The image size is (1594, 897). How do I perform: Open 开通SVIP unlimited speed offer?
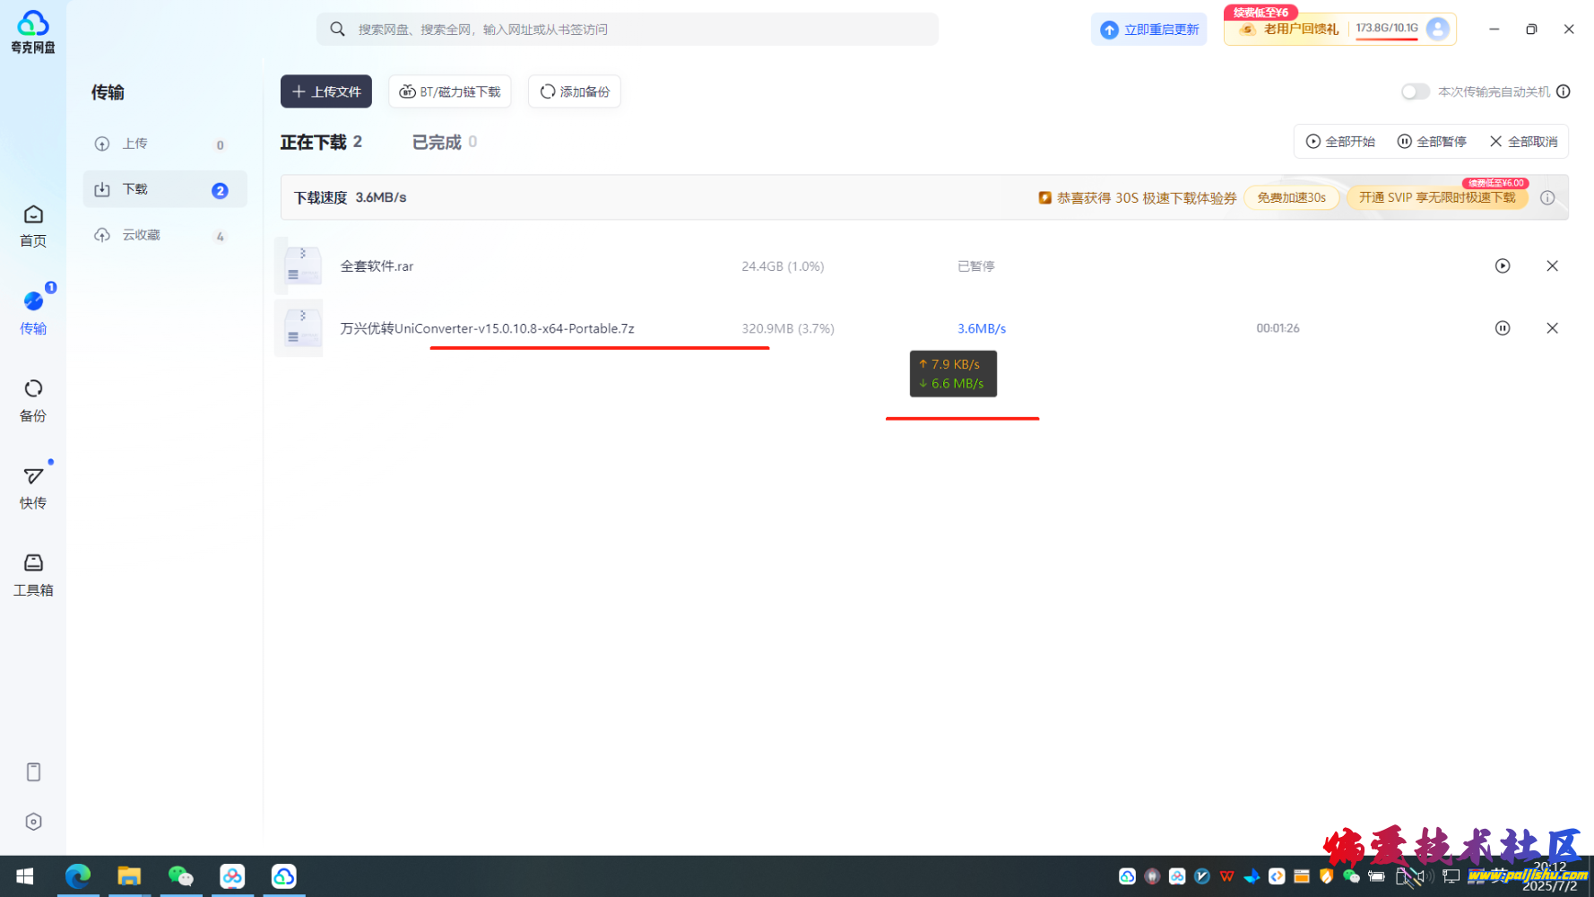tap(1436, 197)
